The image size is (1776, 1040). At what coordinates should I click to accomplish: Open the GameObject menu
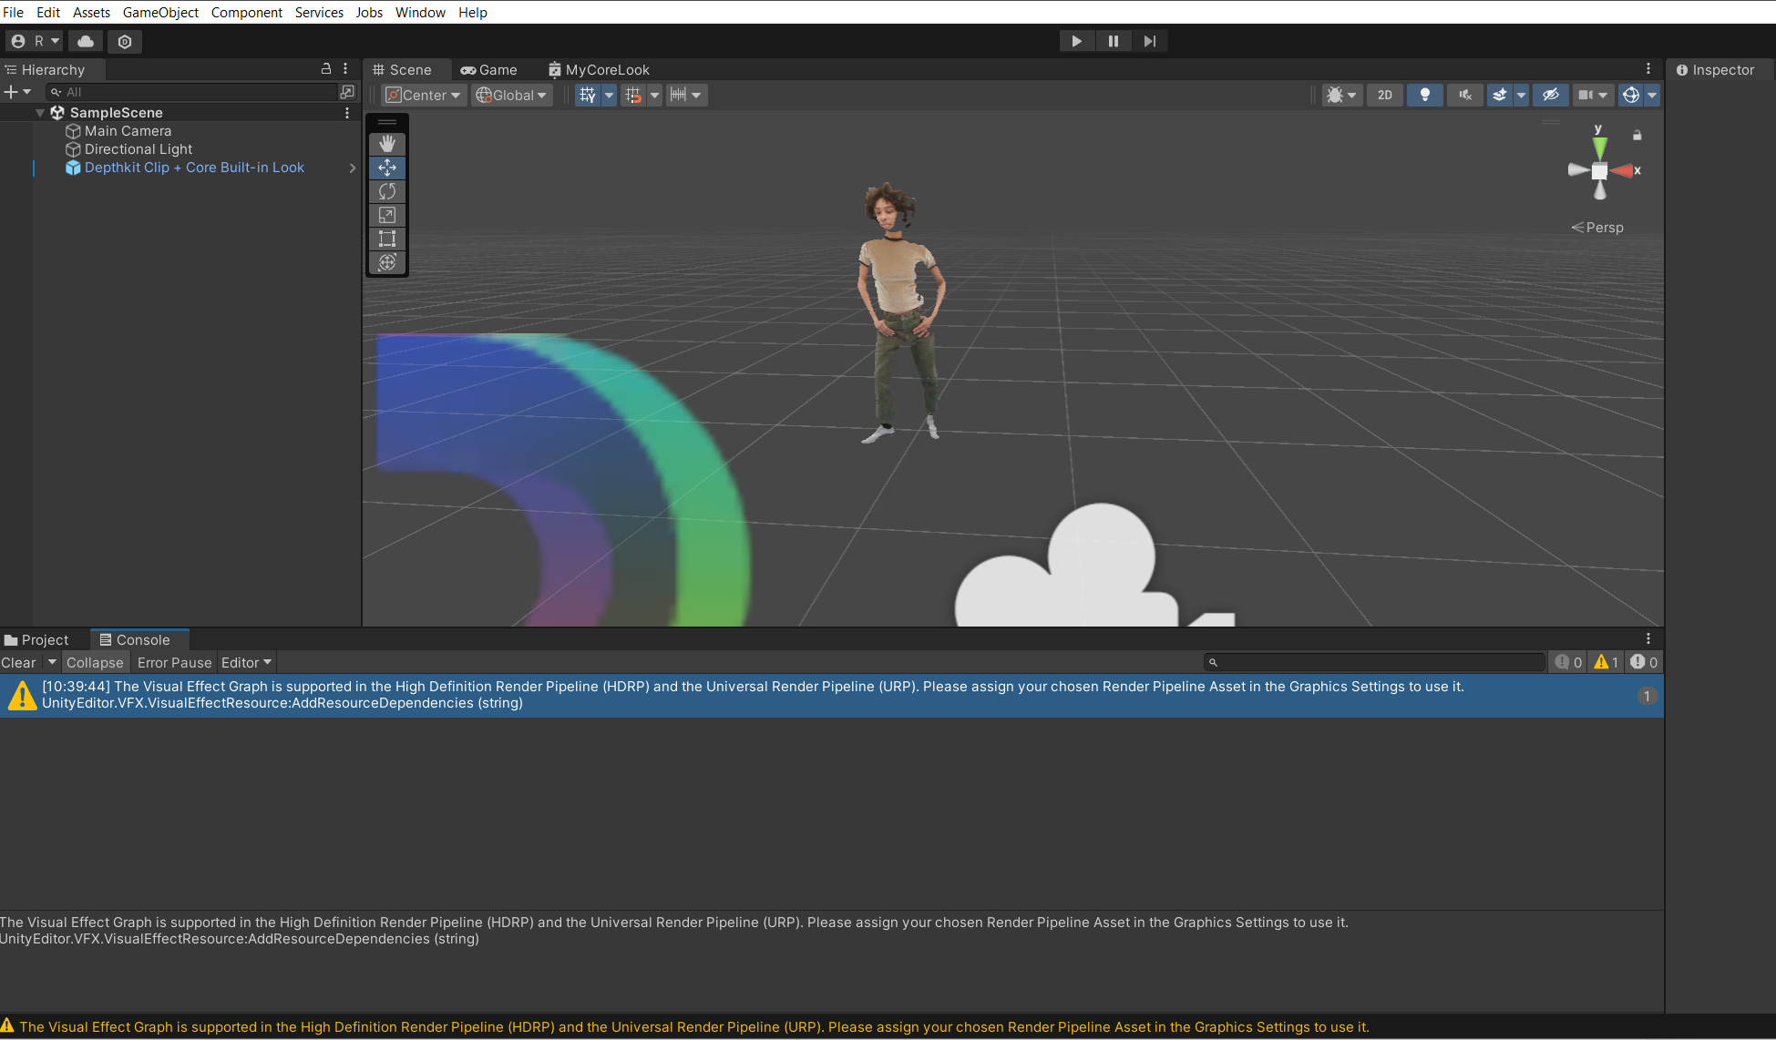[160, 12]
